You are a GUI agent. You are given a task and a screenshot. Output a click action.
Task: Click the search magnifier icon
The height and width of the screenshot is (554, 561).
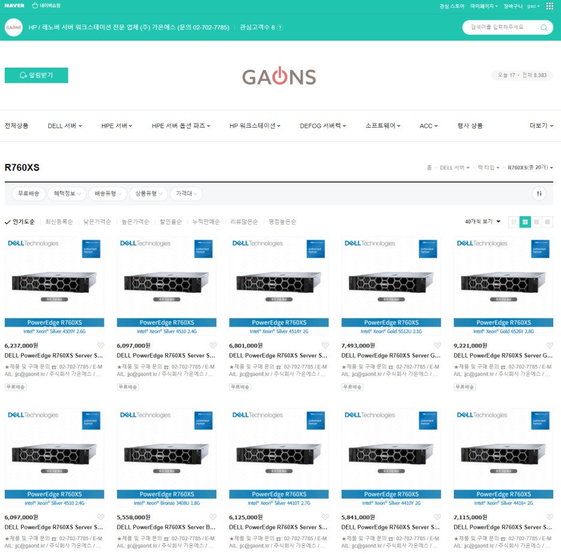544,28
